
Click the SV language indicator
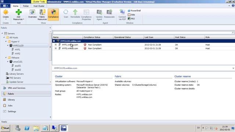click(x=198, y=128)
